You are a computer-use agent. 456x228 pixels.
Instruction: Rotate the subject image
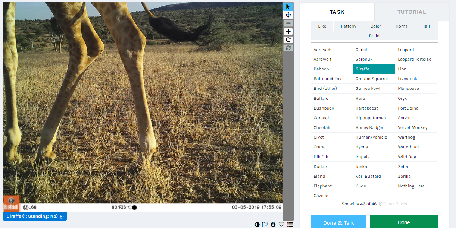(288, 39)
